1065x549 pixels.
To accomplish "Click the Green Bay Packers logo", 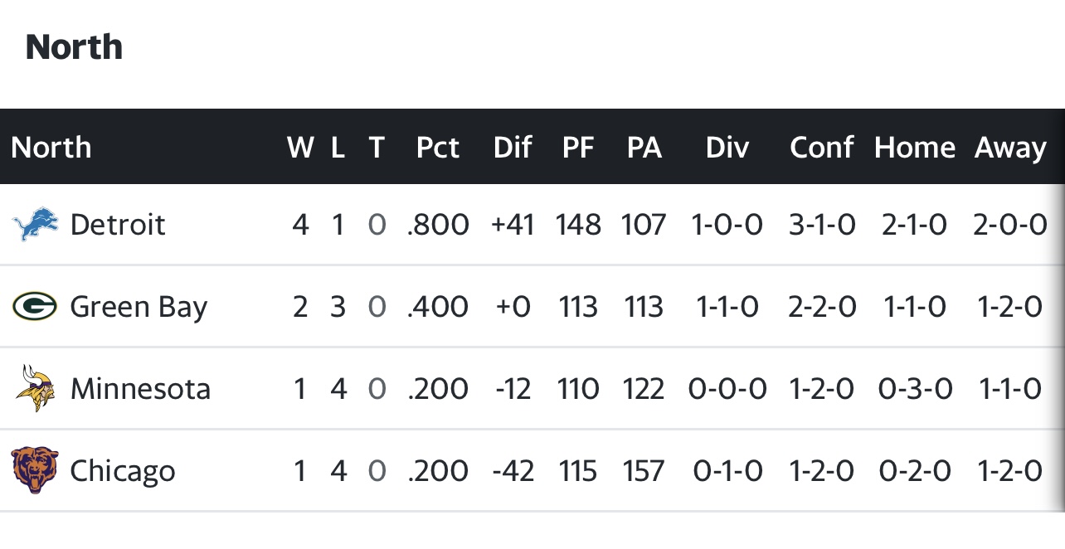I will pos(35,307).
